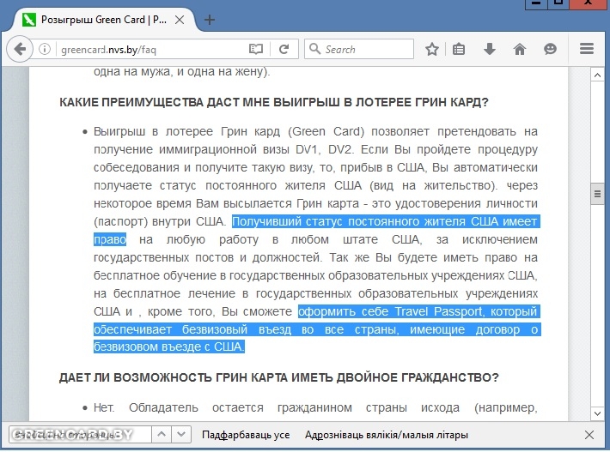Viewport: 610px width, 452px height.
Task: Find next match with down arrow
Action: pos(183,435)
